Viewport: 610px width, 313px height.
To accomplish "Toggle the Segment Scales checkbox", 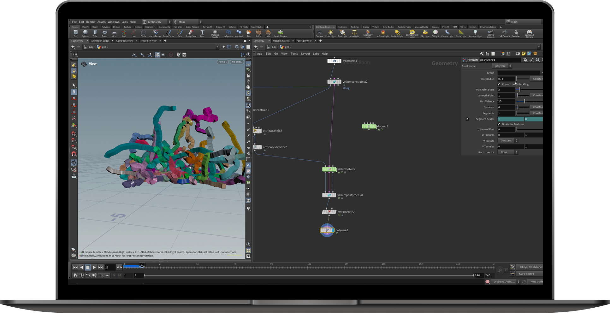I will click(467, 119).
